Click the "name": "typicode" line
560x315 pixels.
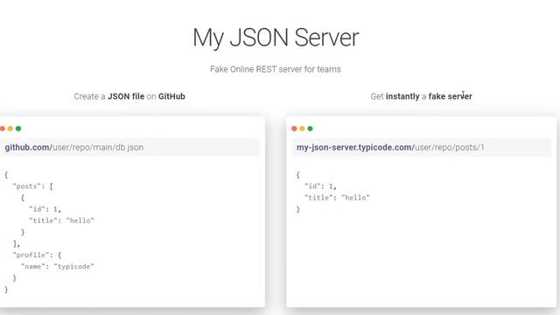(x=58, y=266)
